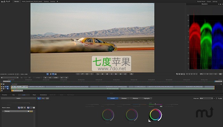Click the plus icon to add a tab
The width and height of the screenshot is (223, 127).
pyautogui.click(x=57, y=1)
